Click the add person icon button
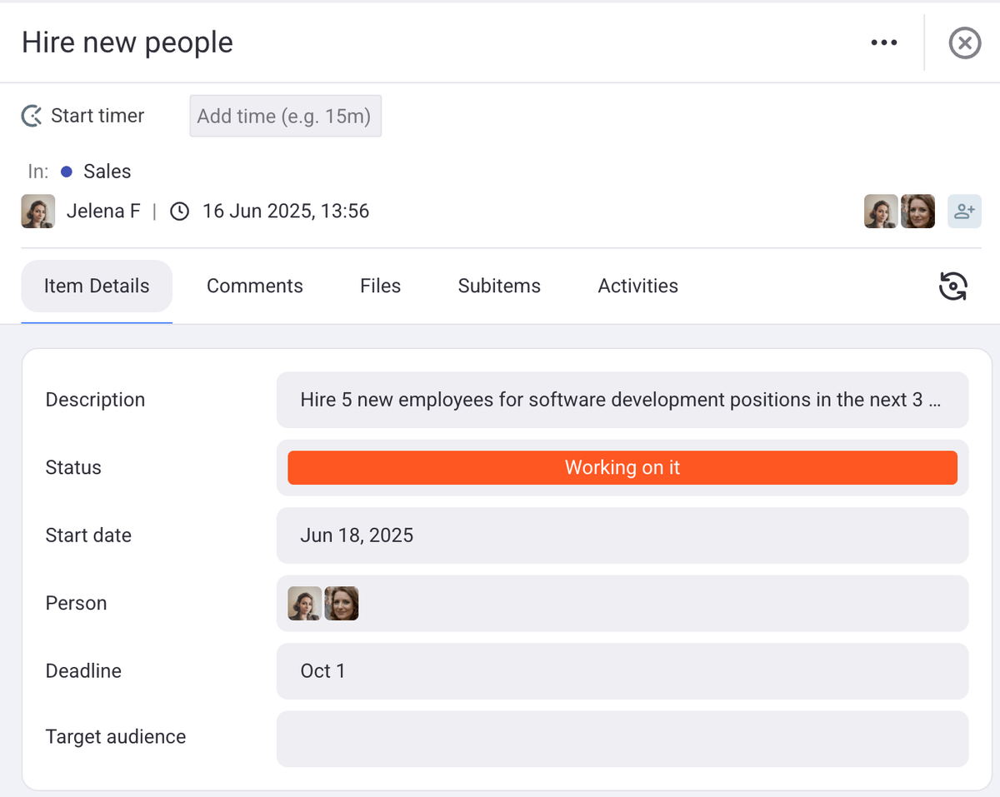 [964, 212]
